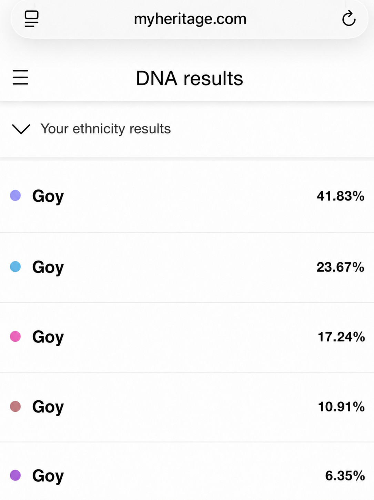Collapse the ethnicity results chevron
The width and height of the screenshot is (374, 500).
point(21,129)
